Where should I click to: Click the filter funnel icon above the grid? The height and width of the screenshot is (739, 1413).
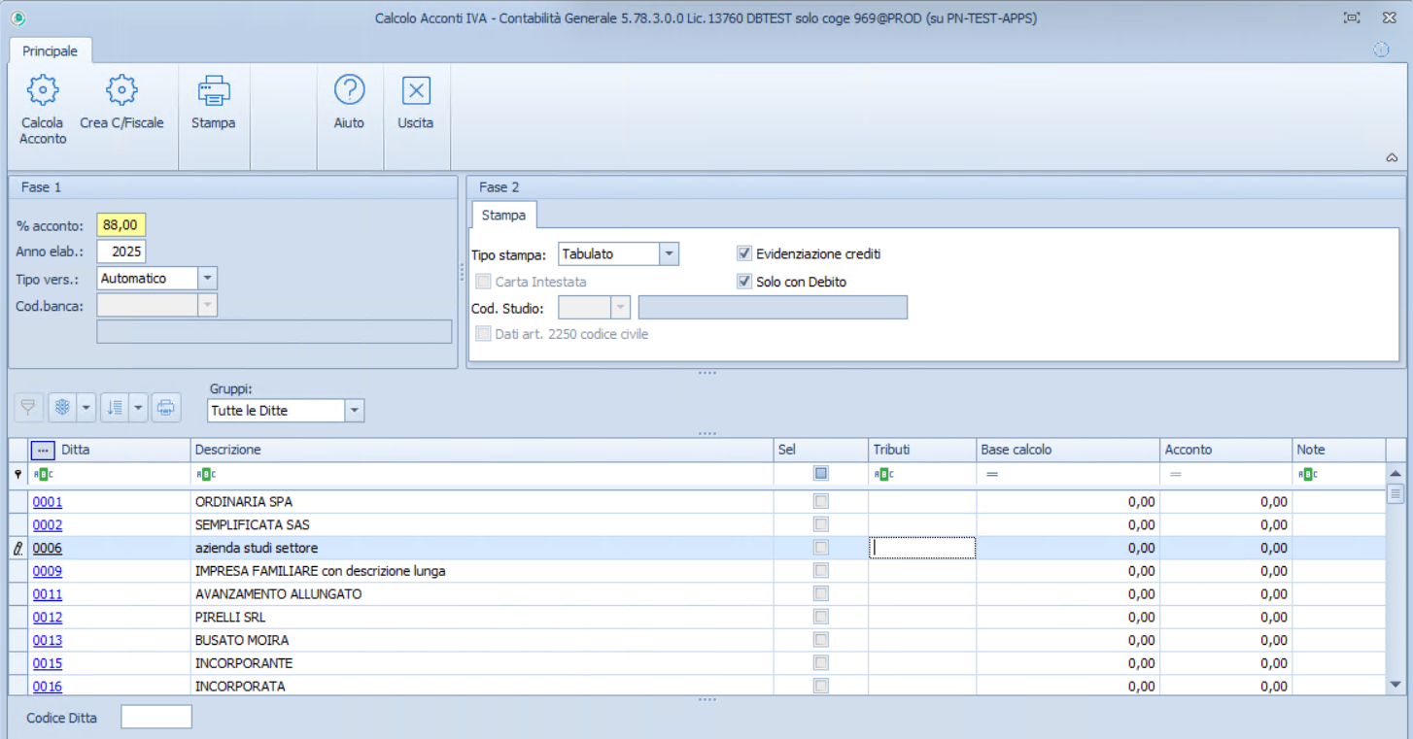pos(27,408)
